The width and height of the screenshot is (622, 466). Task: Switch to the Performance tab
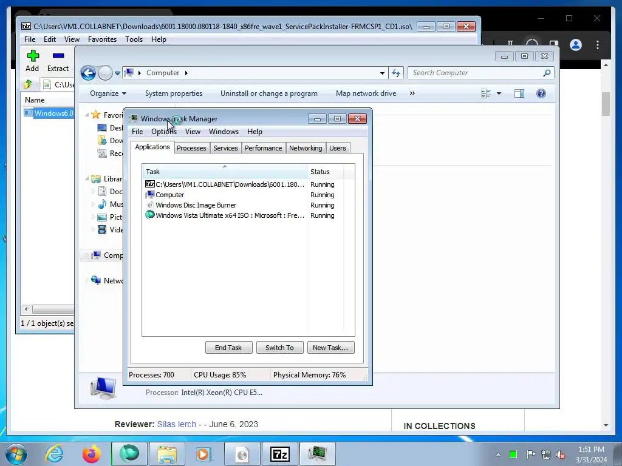coord(264,148)
